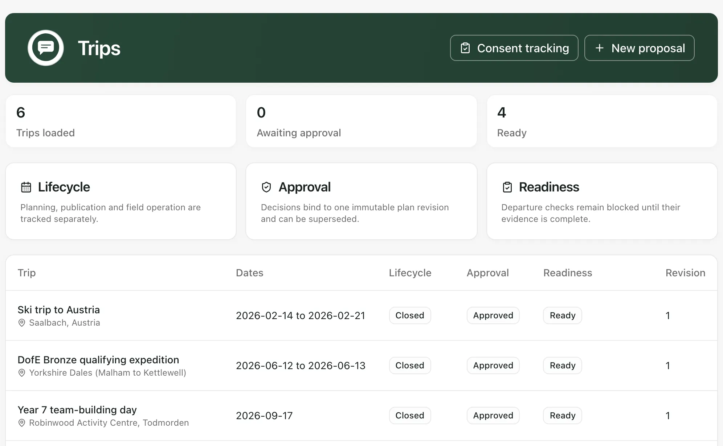Click the location pin next to Saalbach, Austria

(22, 323)
